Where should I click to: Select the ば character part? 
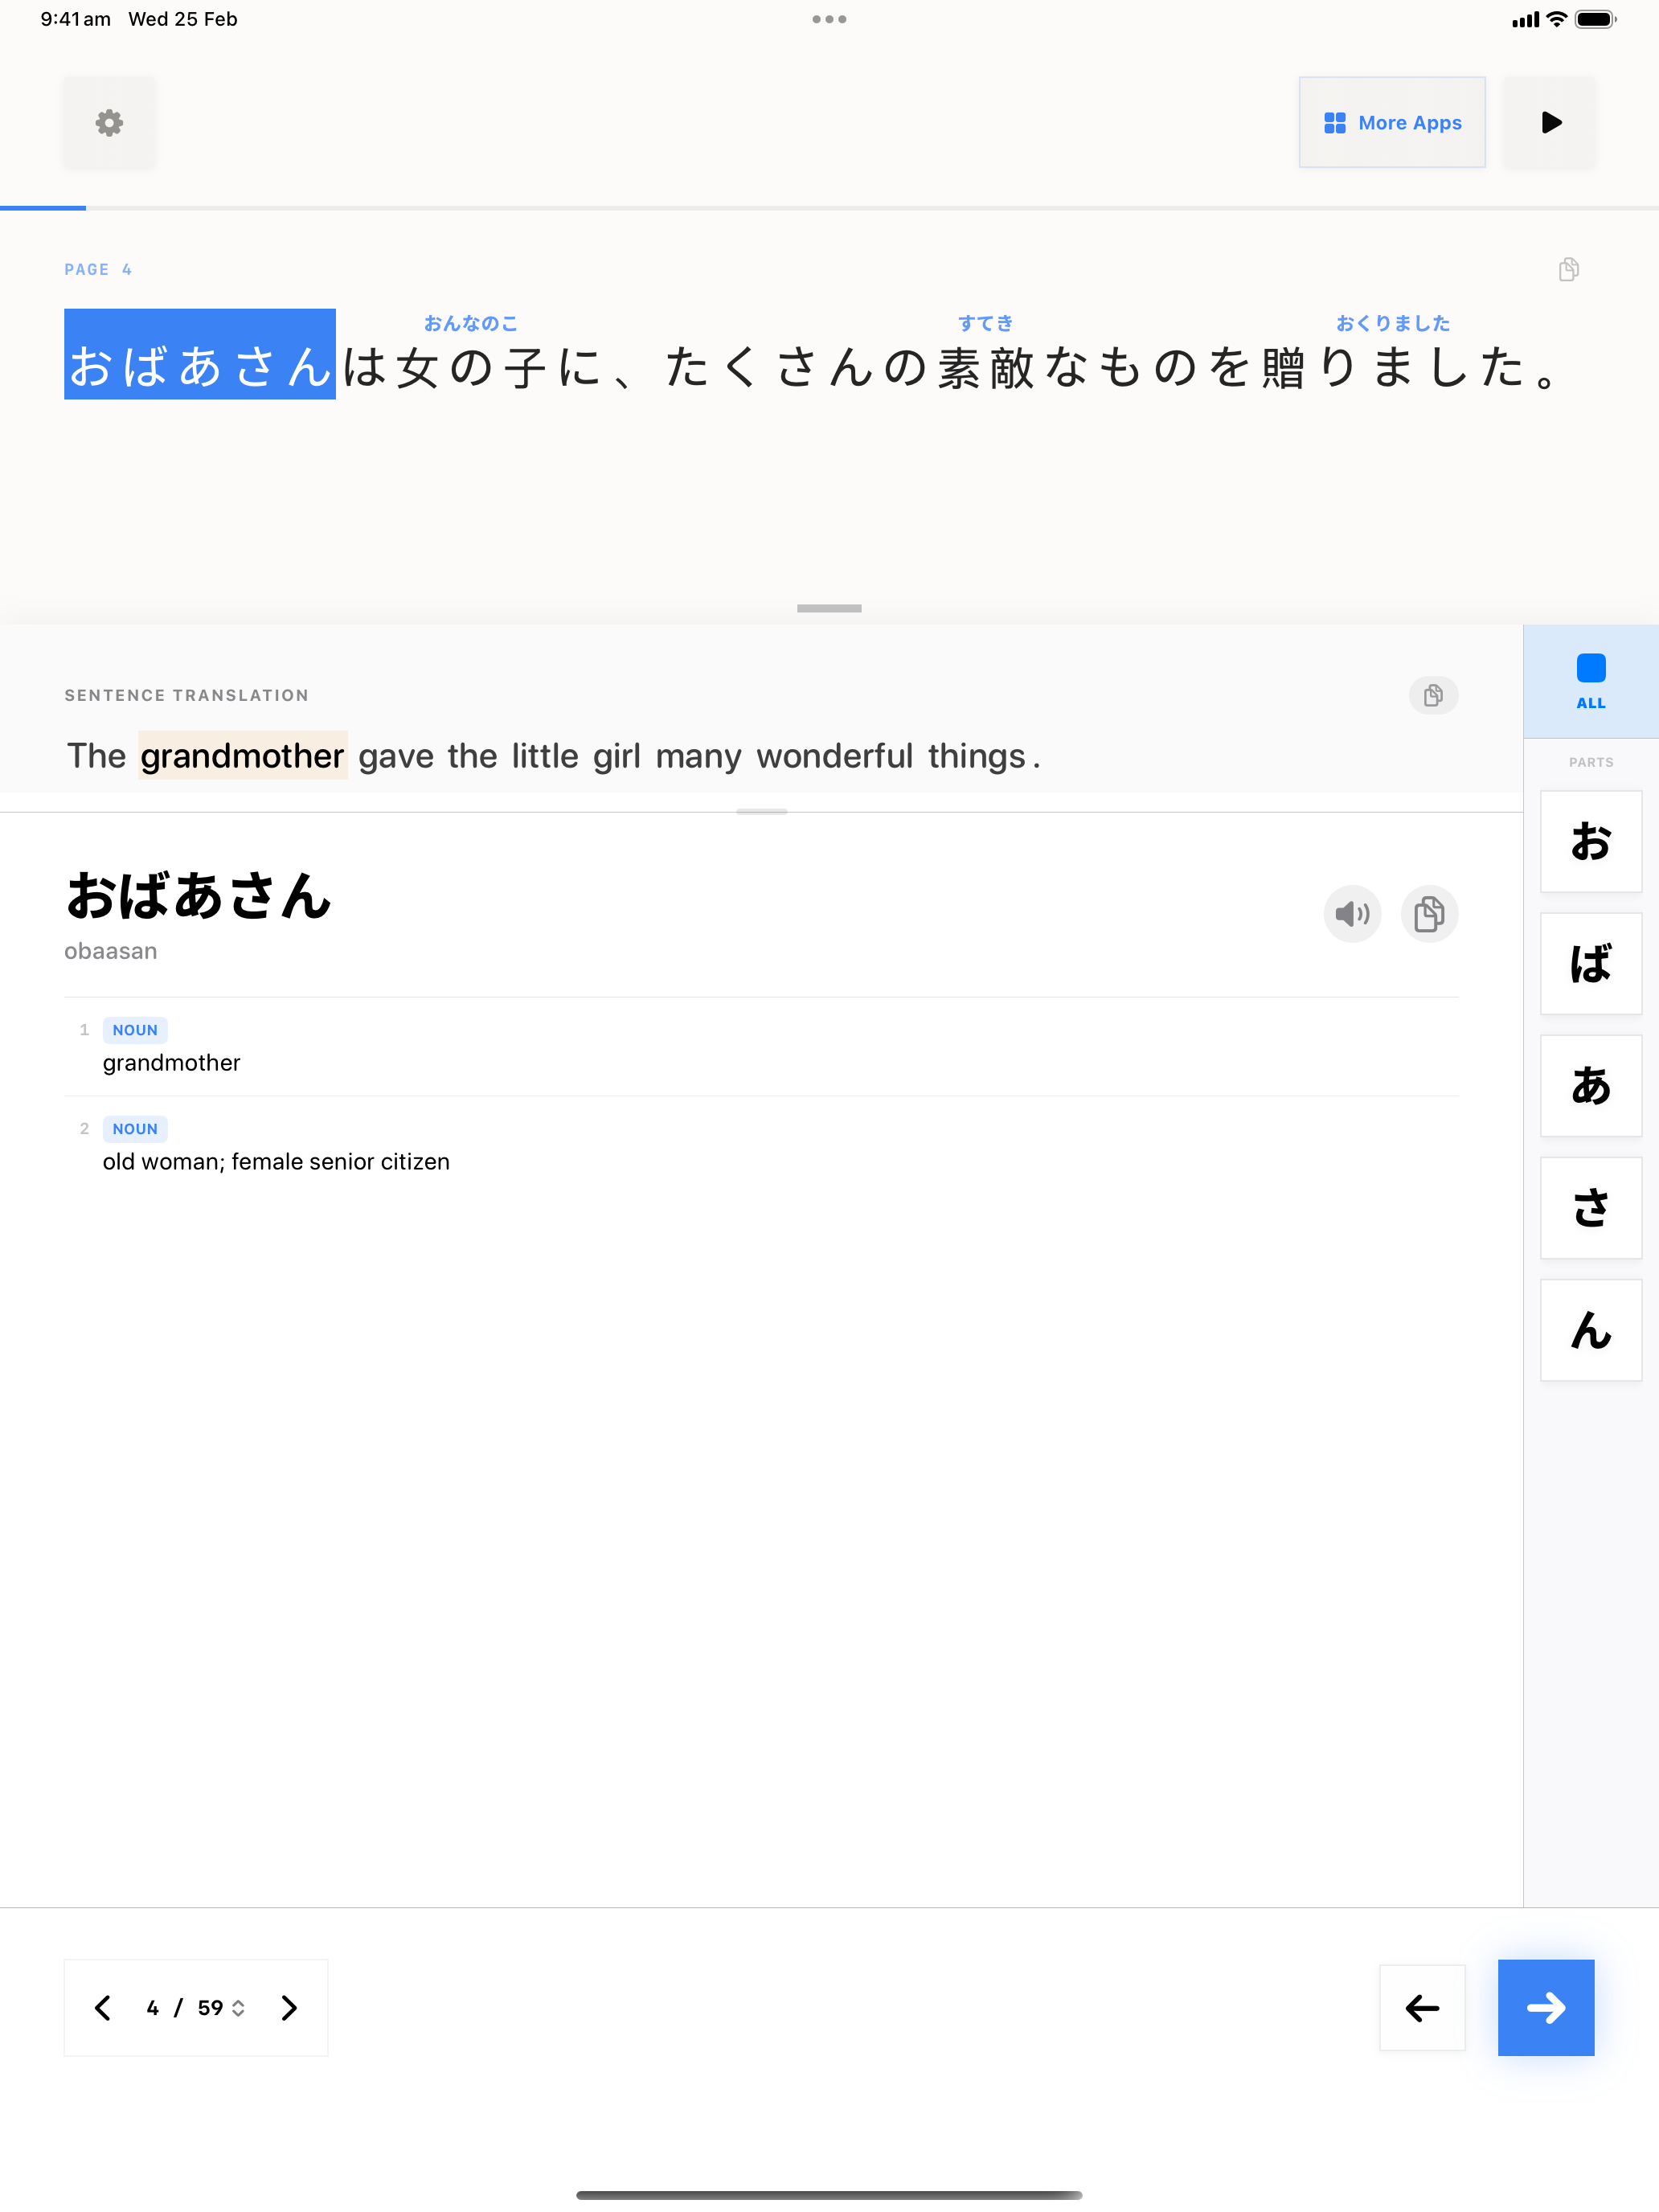[1590, 963]
